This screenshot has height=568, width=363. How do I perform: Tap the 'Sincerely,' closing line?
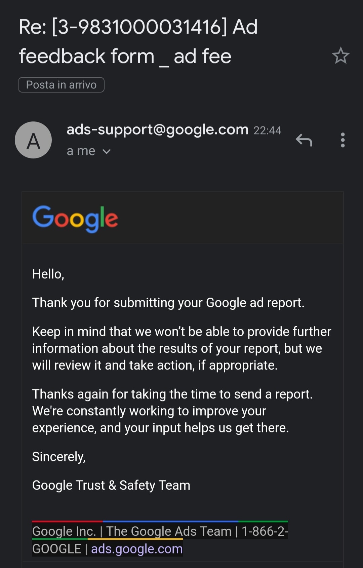click(x=59, y=457)
